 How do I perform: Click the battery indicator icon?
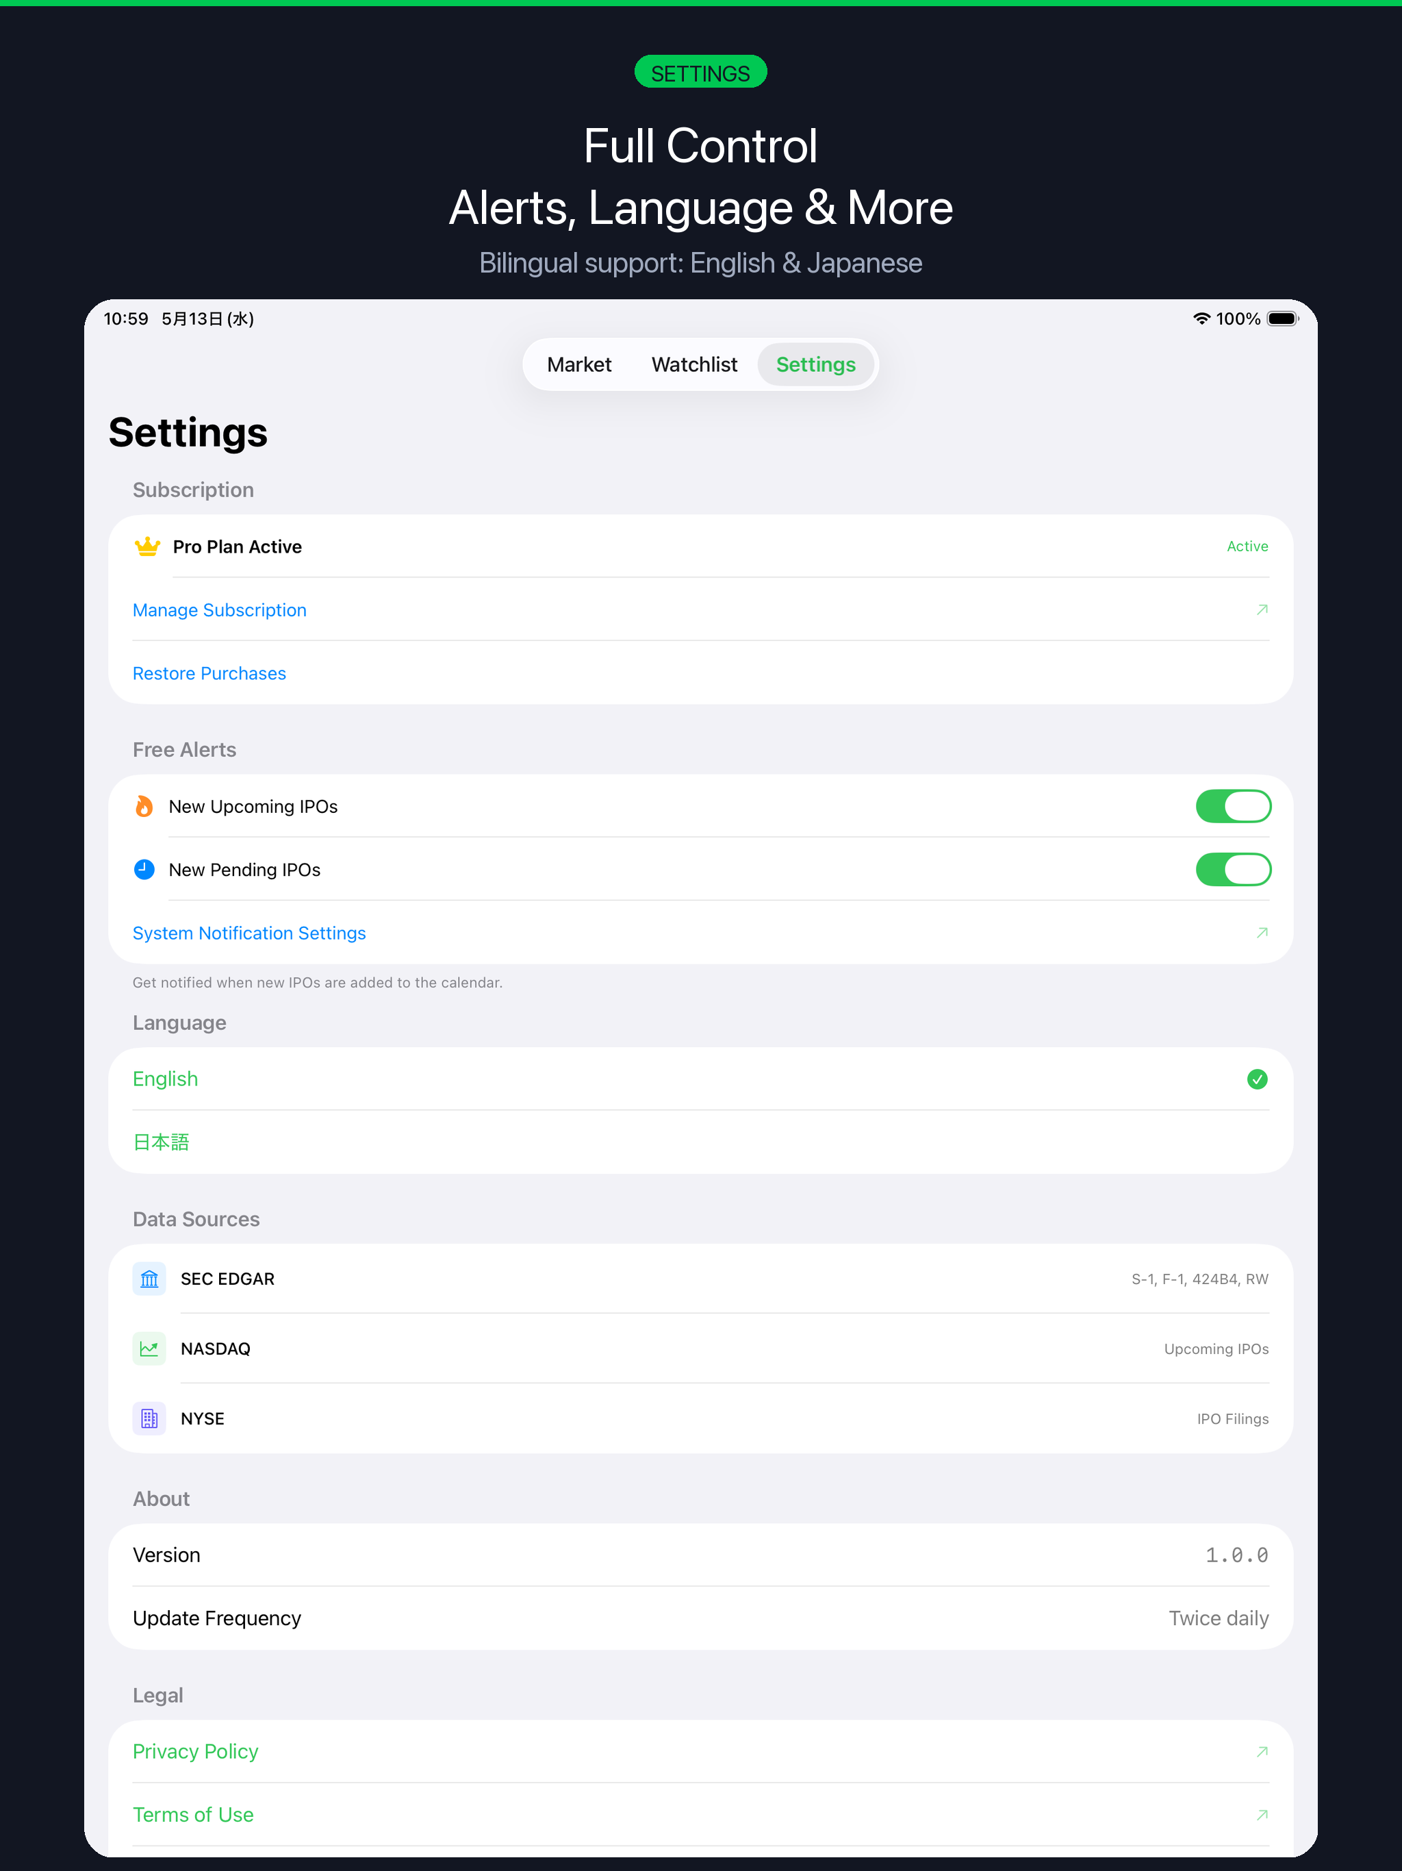click(1283, 319)
